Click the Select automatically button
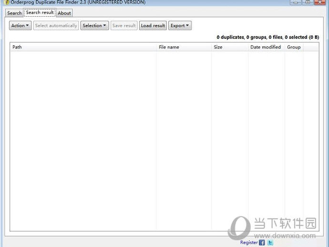This screenshot has width=329, height=247. (x=56, y=26)
